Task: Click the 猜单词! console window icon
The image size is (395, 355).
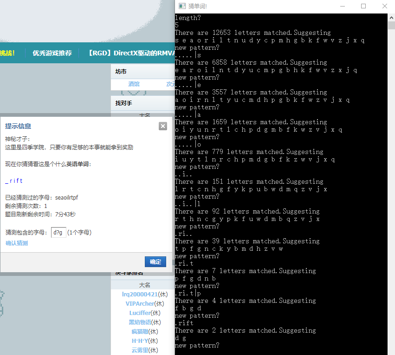Action: point(182,6)
